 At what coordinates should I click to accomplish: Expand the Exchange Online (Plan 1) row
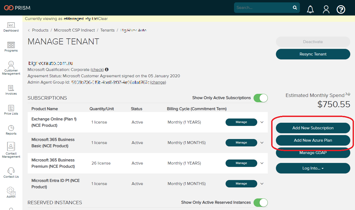262,122
